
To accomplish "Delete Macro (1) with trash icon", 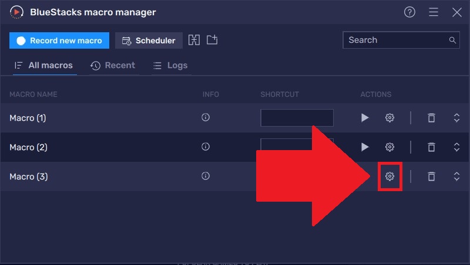I will pos(431,117).
